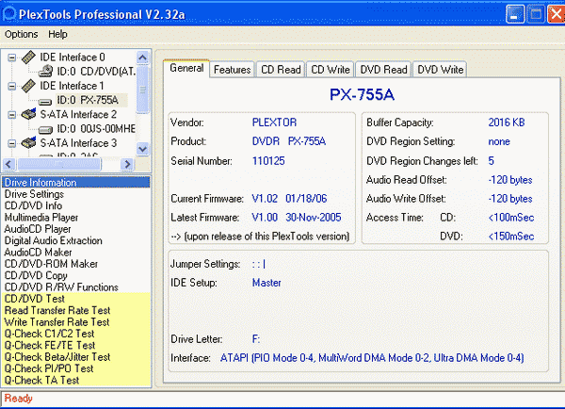The image size is (565, 409).
Task: Open Q-Check FE/TE Test
Action: 76,345
